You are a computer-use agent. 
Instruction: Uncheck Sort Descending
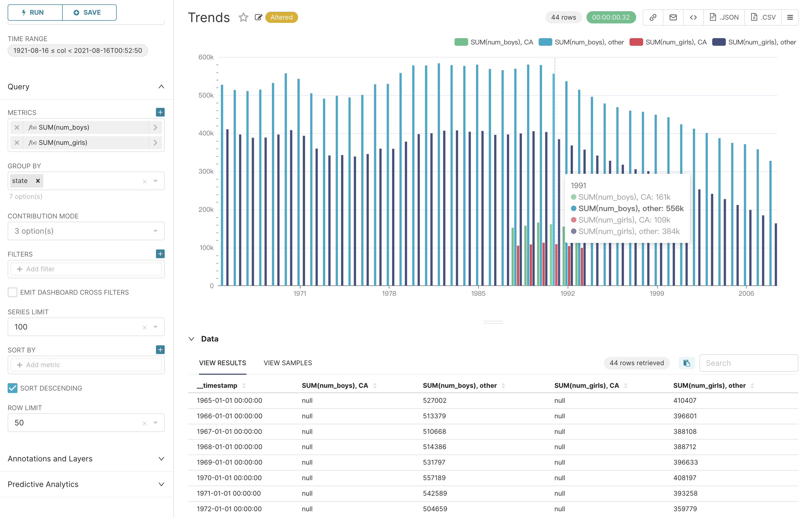pos(13,388)
